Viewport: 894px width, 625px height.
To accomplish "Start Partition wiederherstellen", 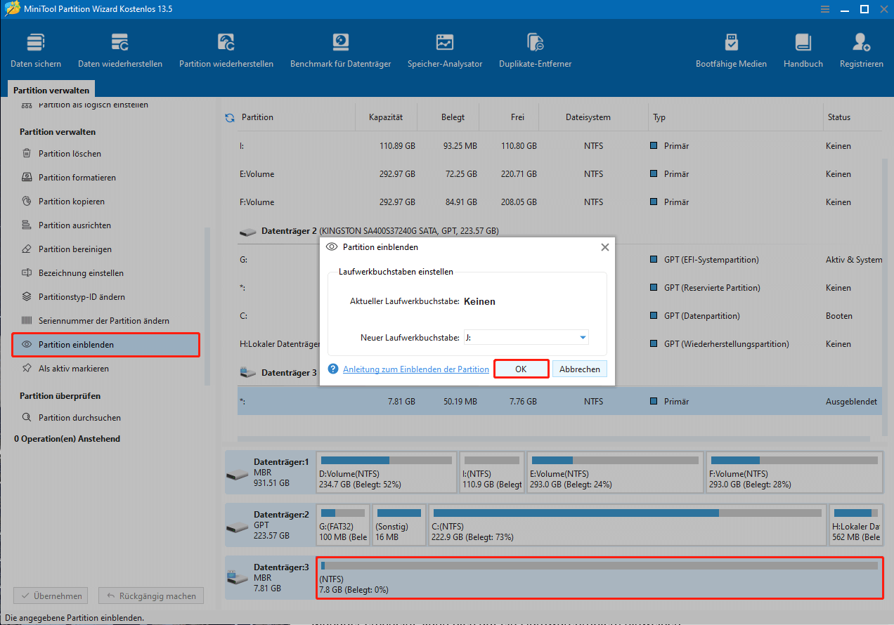I will click(226, 49).
